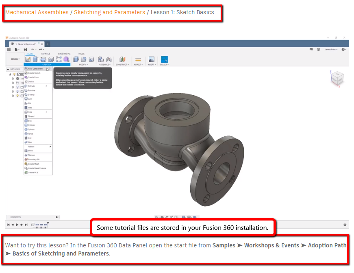Switch to the SHEET METAL ribbon tab
This screenshot has width=354, height=273.
tap(64, 54)
